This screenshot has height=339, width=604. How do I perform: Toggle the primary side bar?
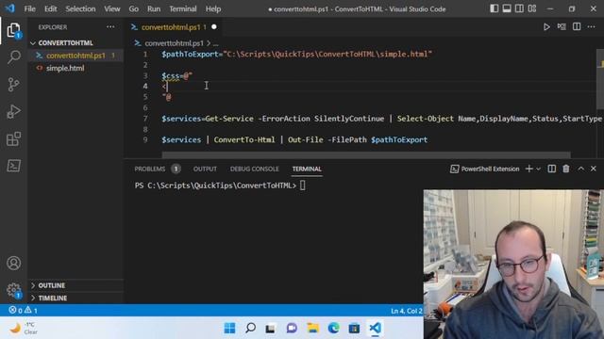[x=494, y=8]
